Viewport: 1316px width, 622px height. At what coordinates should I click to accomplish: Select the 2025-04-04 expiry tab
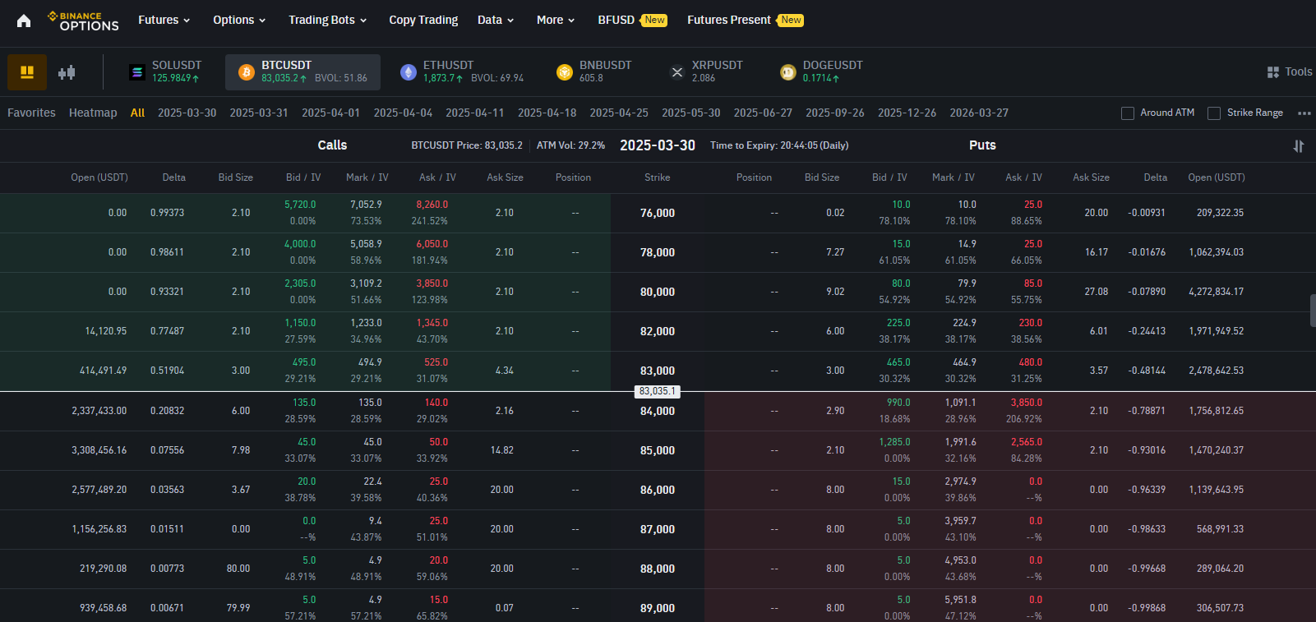pyautogui.click(x=403, y=113)
